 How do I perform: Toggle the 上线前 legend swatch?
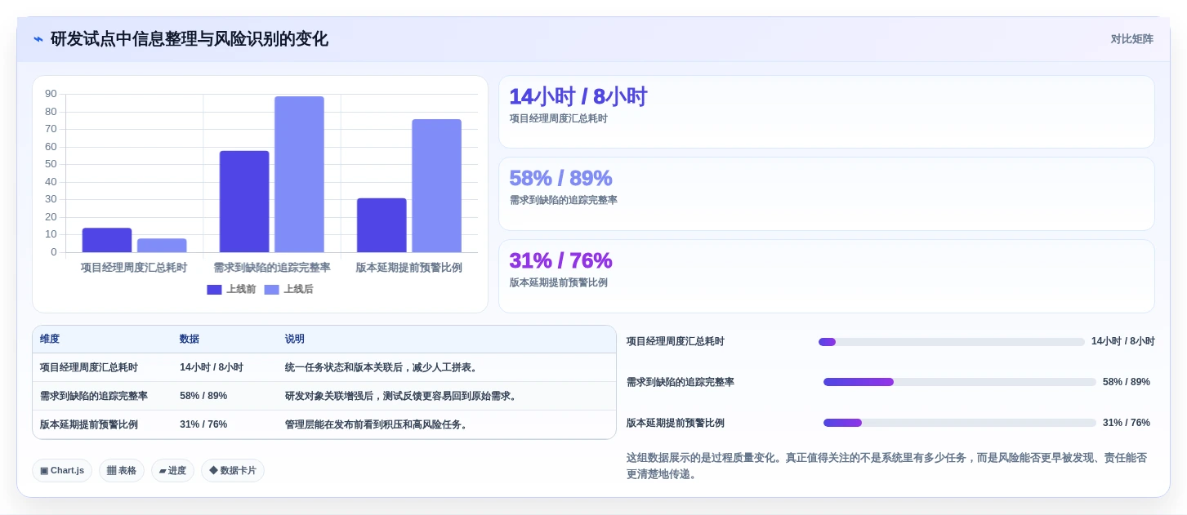point(214,290)
